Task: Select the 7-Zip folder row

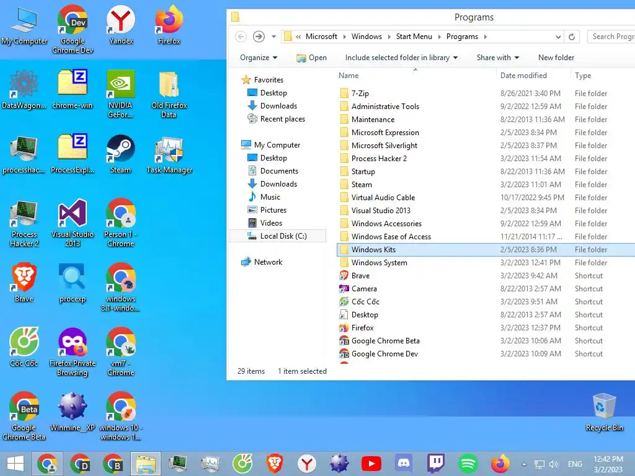Action: click(486, 93)
